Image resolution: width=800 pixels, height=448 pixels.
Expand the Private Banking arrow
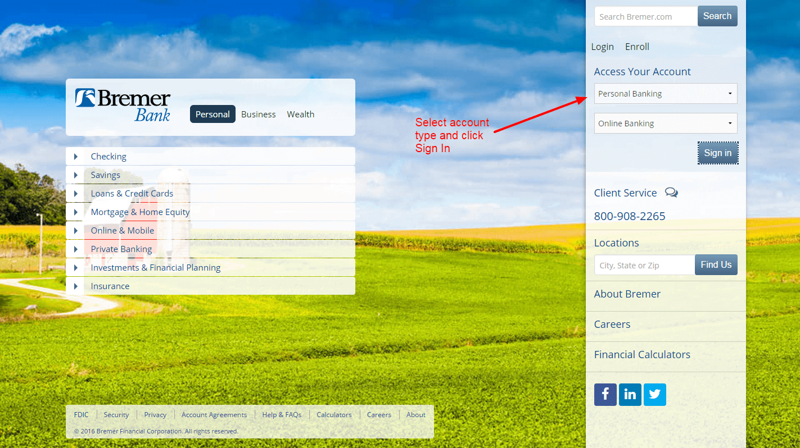click(76, 249)
